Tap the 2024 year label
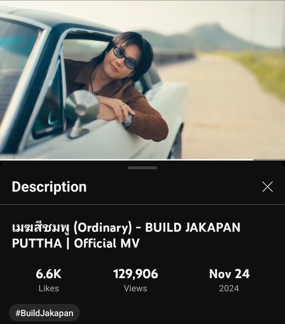 click(x=229, y=288)
